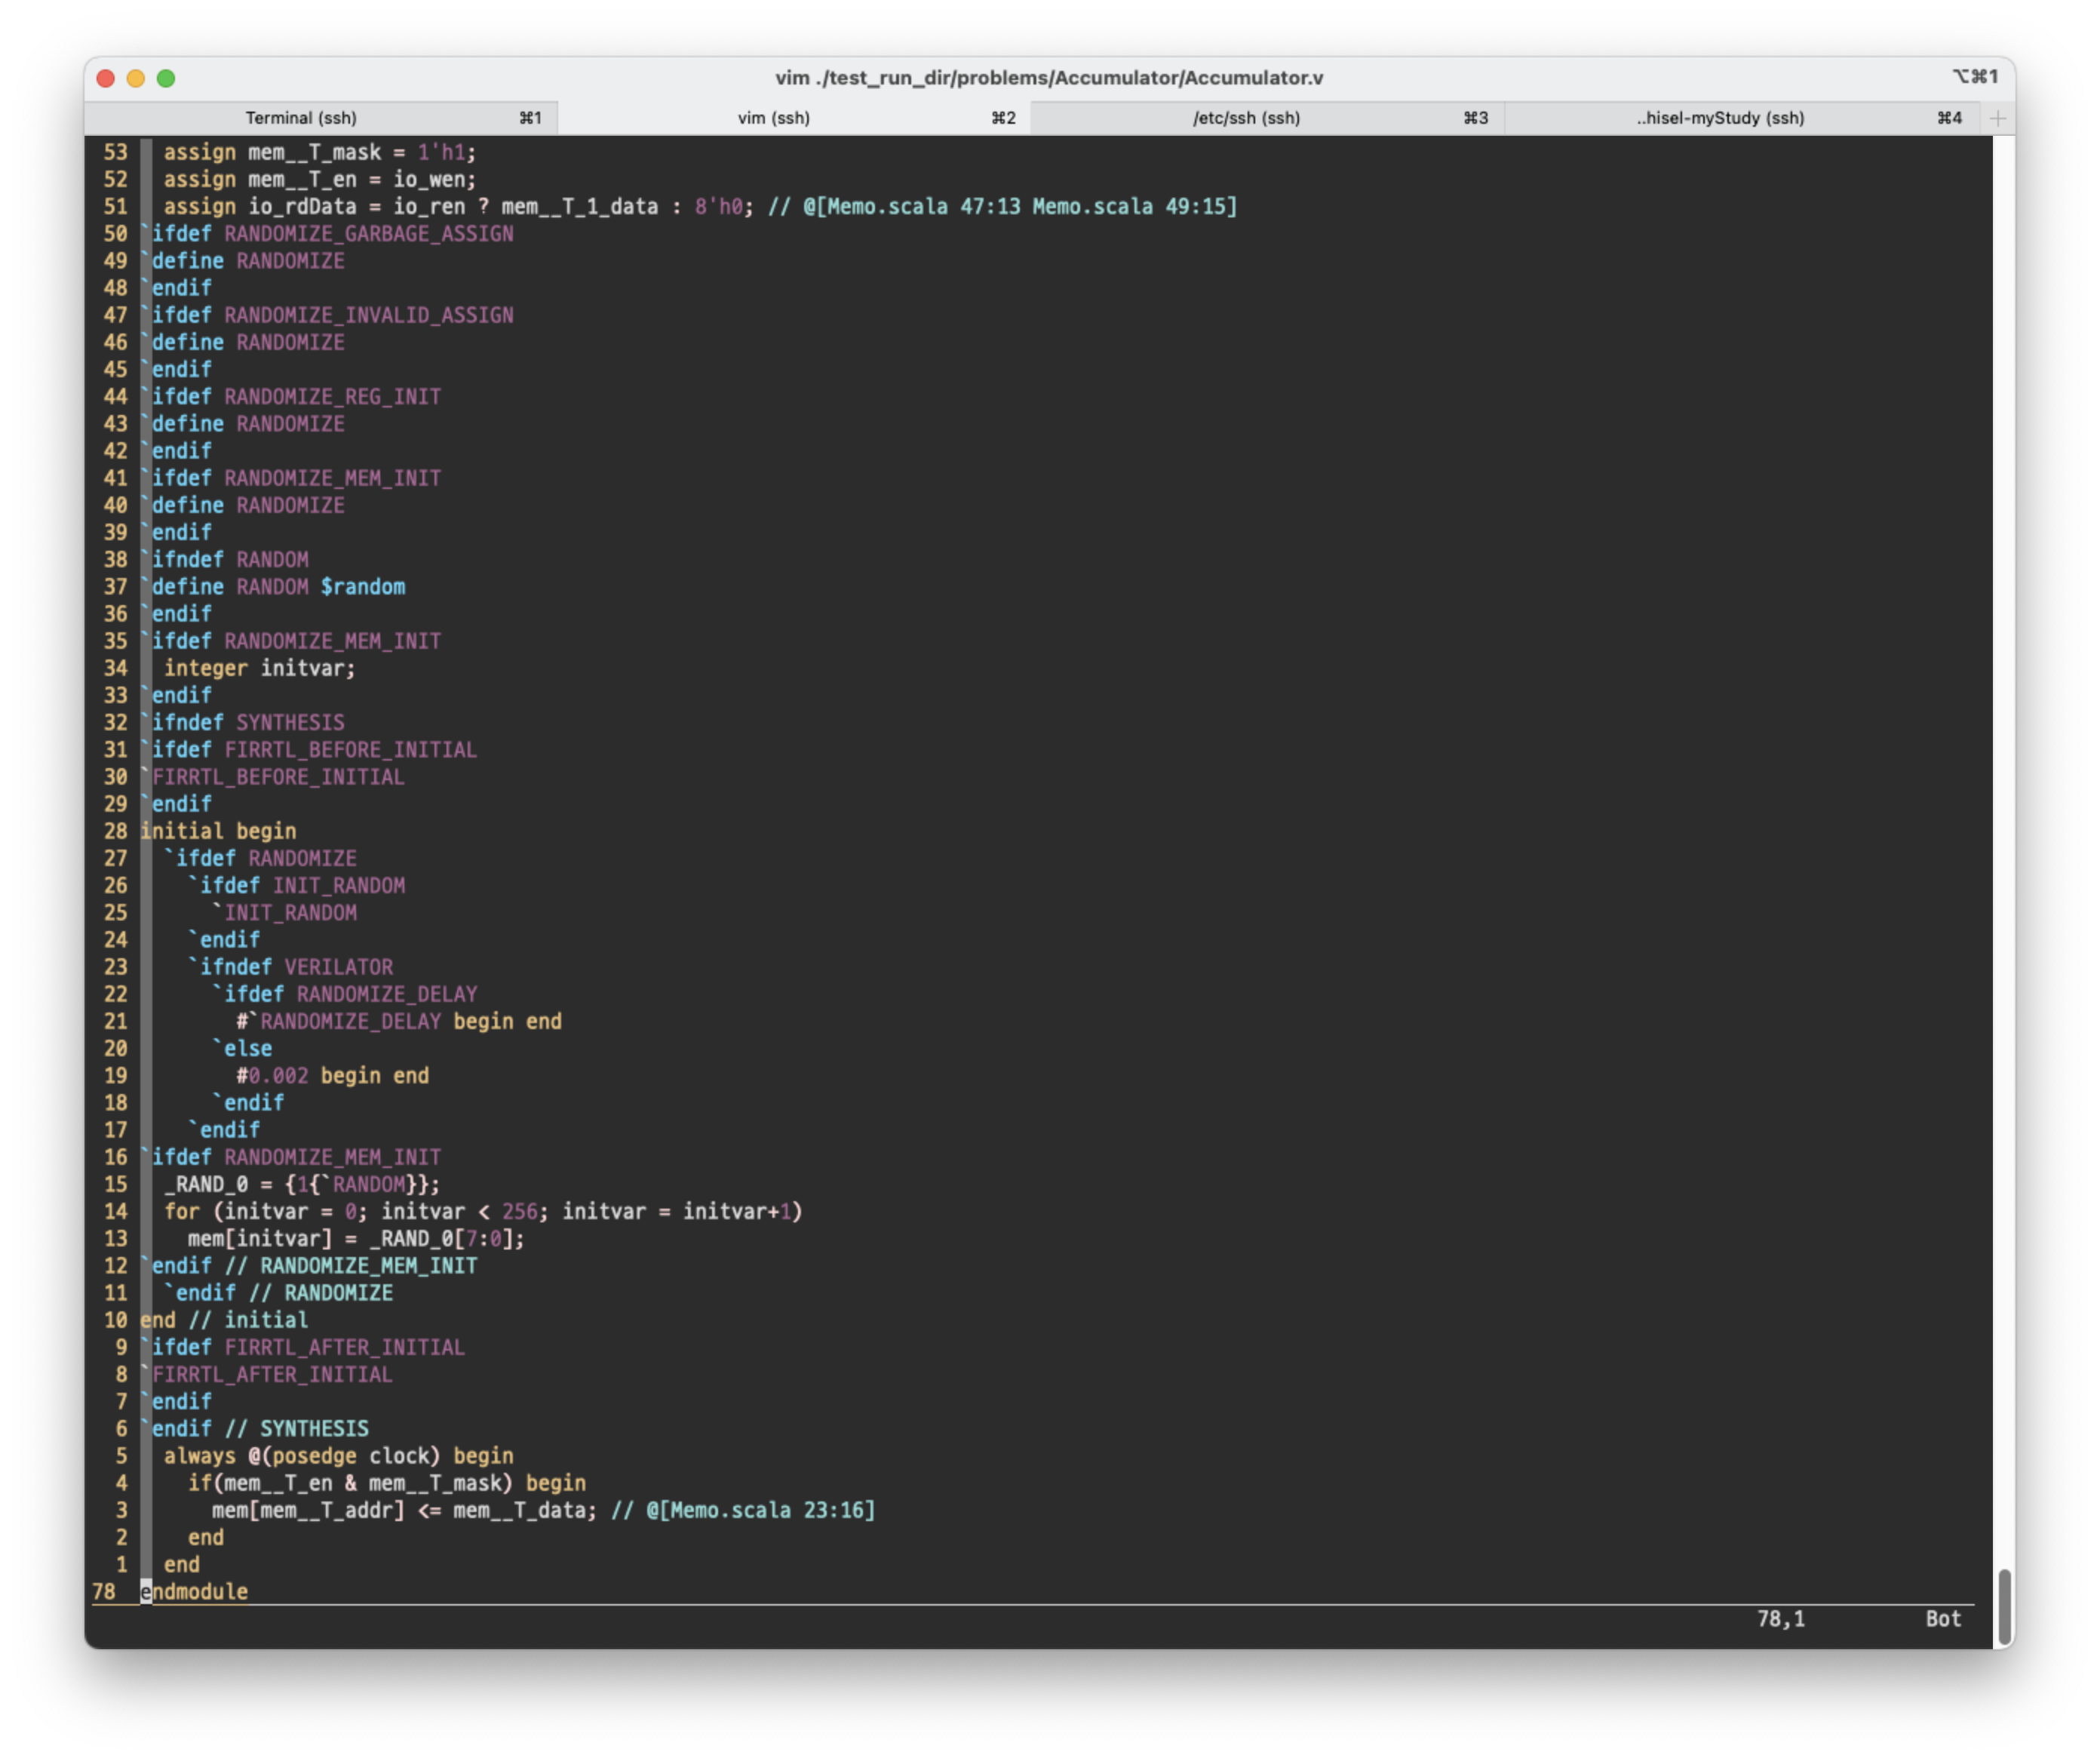Screen dimensions: 2100x1761
Task: Click the 'initial begin' line
Action: 218,831
